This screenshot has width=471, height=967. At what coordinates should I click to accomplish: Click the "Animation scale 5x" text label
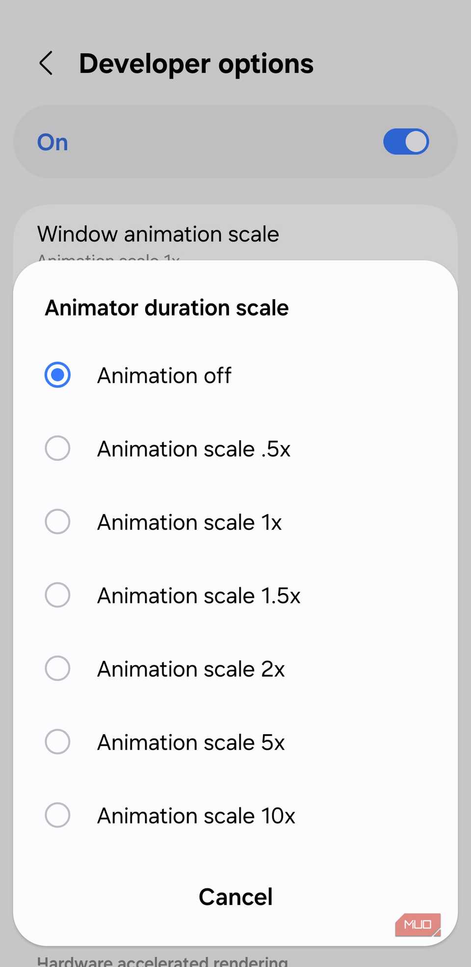coord(191,742)
